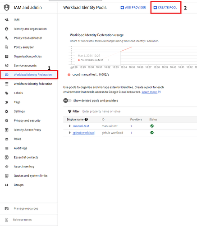This screenshot has width=197, height=226.
Task: Click the Release notes icon
Action: click(7, 220)
